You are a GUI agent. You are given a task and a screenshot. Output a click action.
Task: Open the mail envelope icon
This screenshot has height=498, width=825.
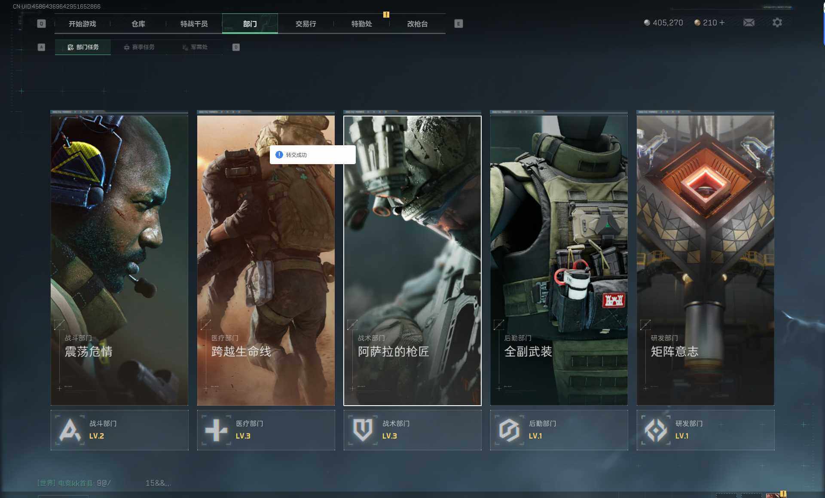click(x=749, y=22)
